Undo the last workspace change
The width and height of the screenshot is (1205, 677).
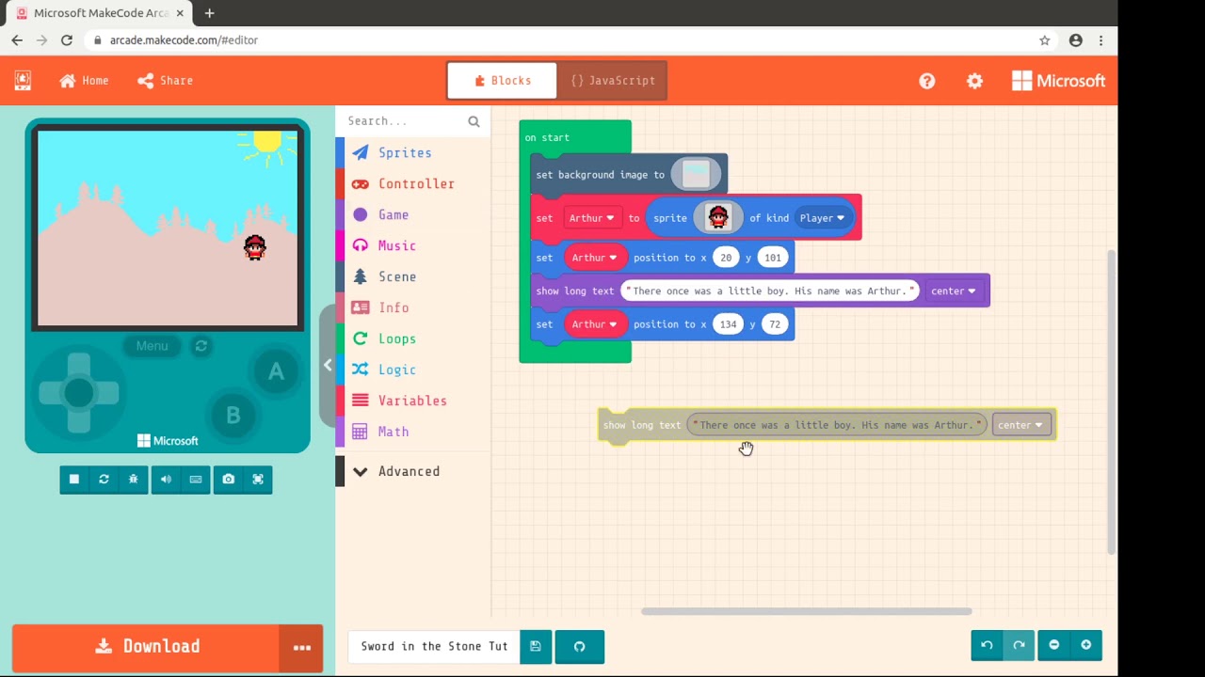point(987,645)
